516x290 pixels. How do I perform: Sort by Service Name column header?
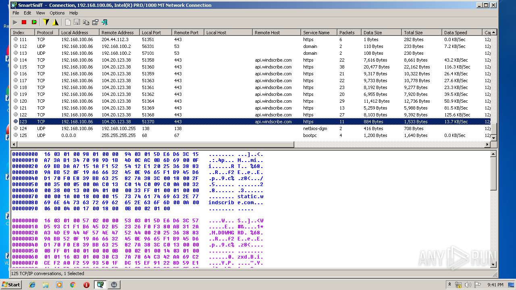(x=319, y=33)
